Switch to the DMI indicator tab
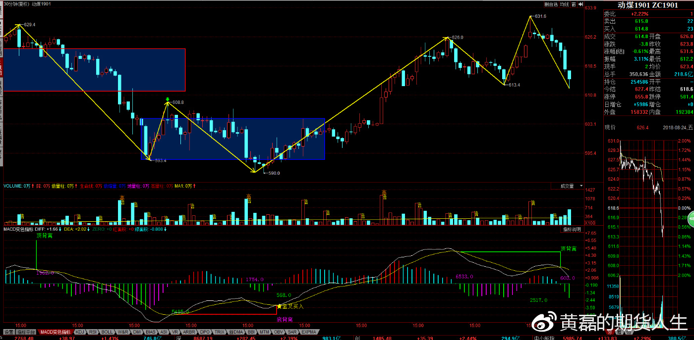694x340 pixels. point(137,332)
